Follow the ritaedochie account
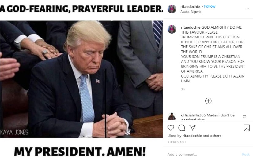Screen dimensions: 253x160 pos(210,6)
